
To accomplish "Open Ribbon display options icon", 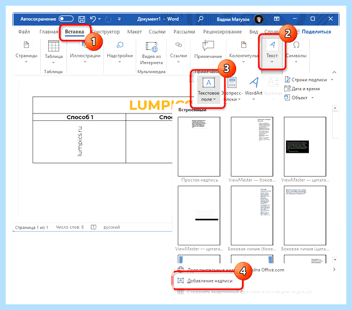I will click(277, 19).
